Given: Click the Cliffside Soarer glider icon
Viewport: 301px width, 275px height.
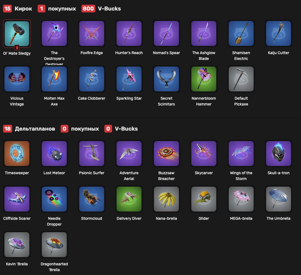Looking at the screenshot, I should (17, 199).
